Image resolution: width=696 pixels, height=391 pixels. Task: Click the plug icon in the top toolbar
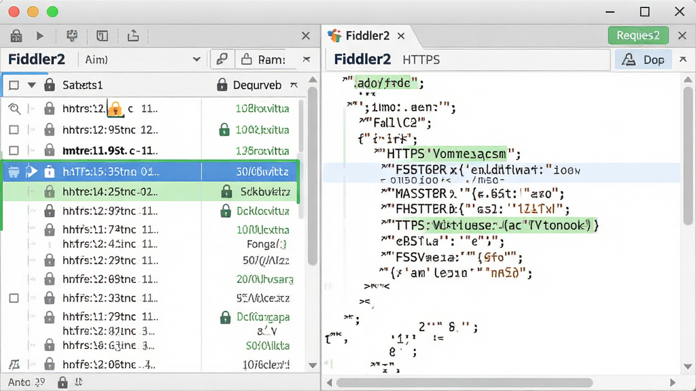point(72,35)
